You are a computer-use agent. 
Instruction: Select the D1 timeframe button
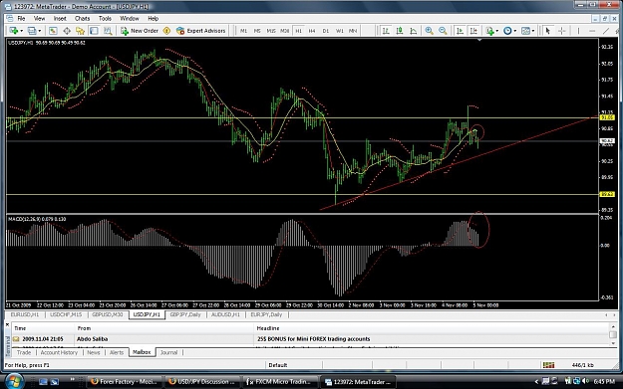(x=326, y=31)
